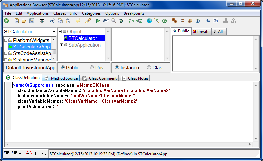Choose the Class radio button
Screen dimensions: 263x161
[149, 67]
